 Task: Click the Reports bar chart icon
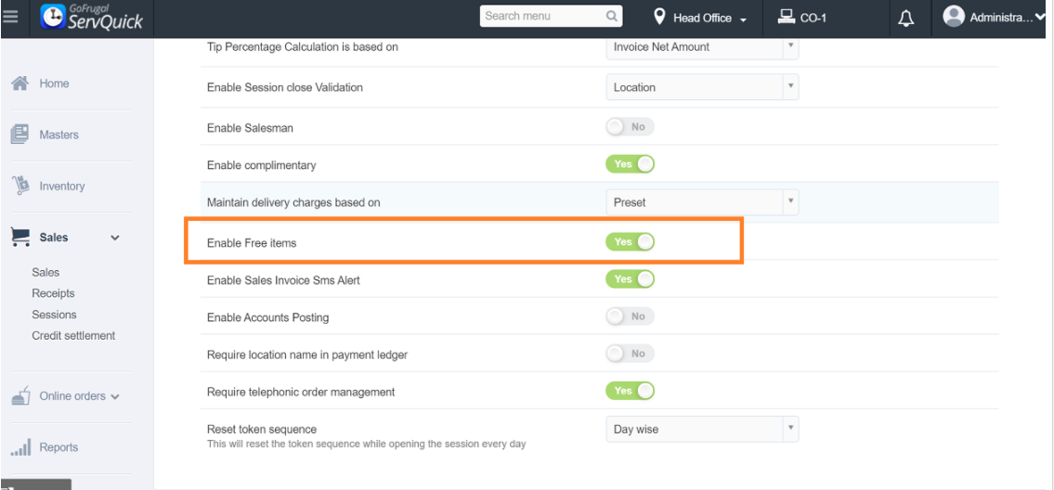[20, 447]
